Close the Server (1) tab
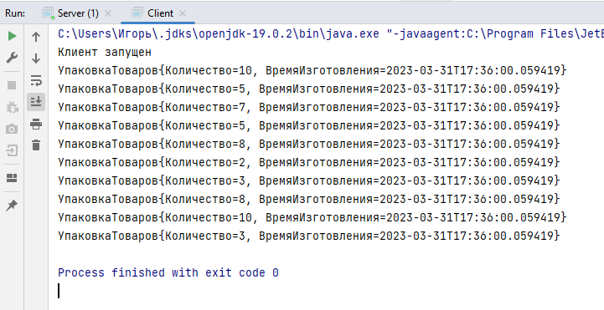The width and height of the screenshot is (604, 310). click(x=108, y=13)
